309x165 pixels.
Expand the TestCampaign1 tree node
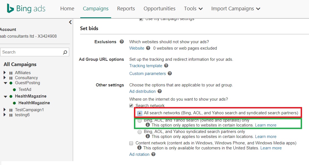(x=5, y=110)
